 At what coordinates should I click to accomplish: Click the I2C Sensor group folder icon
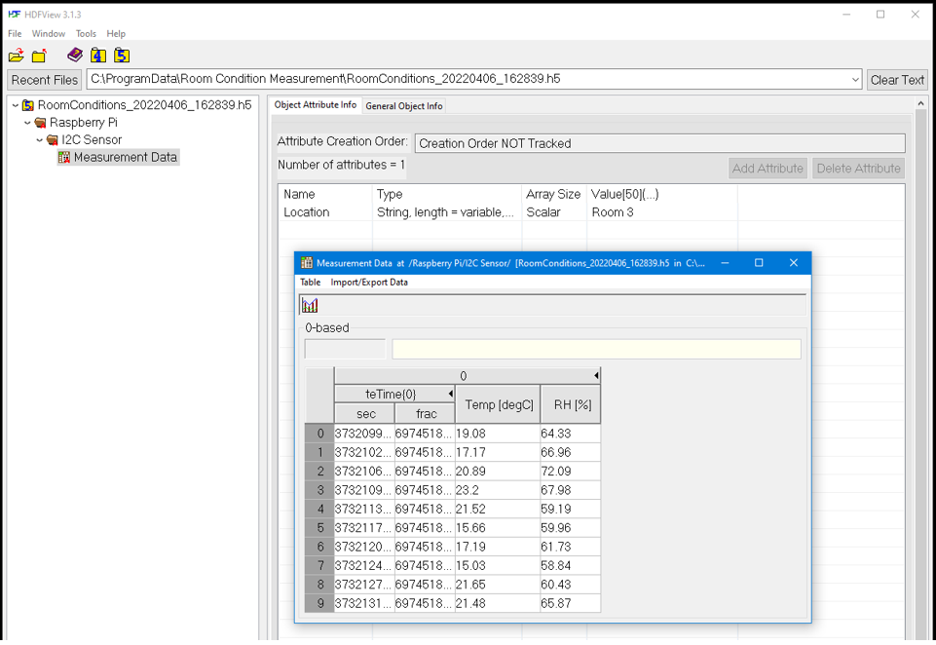(x=52, y=139)
